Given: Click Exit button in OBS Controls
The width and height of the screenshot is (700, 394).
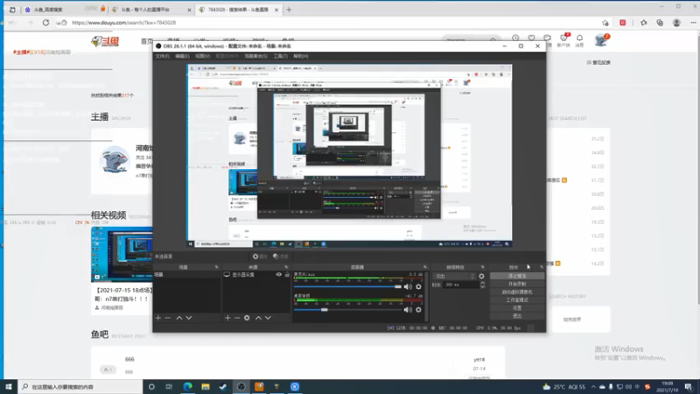Looking at the screenshot, I should point(517,316).
